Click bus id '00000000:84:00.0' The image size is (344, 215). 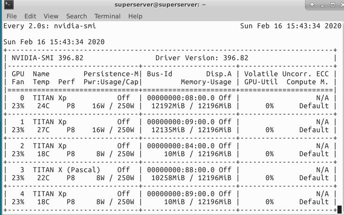(181, 146)
